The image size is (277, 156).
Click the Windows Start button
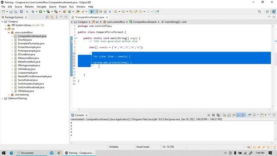3,153
